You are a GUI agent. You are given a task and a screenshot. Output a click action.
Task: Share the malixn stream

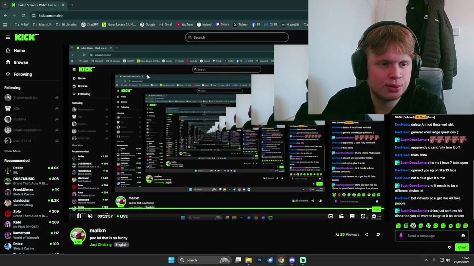pos(366,234)
